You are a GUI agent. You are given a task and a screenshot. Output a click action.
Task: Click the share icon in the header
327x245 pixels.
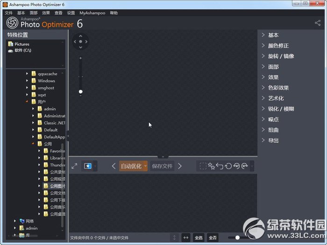(x=318, y=23)
